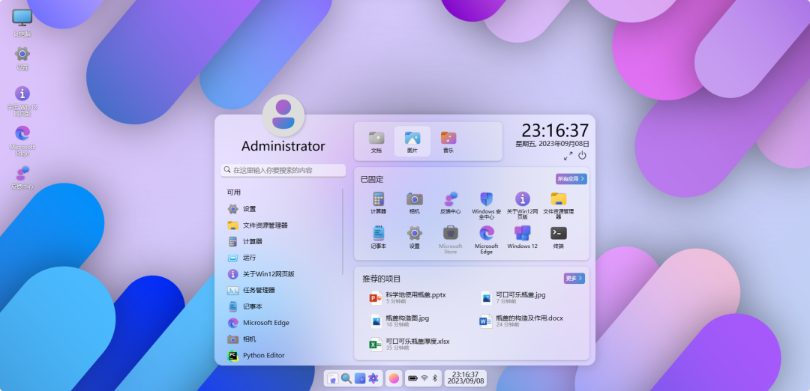Choose 运行 in the available apps list
This screenshot has width=810, height=391.
point(281,258)
